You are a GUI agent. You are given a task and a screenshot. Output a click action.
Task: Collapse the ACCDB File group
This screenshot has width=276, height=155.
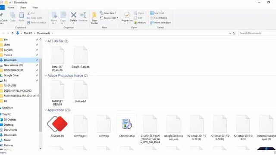[45, 41]
